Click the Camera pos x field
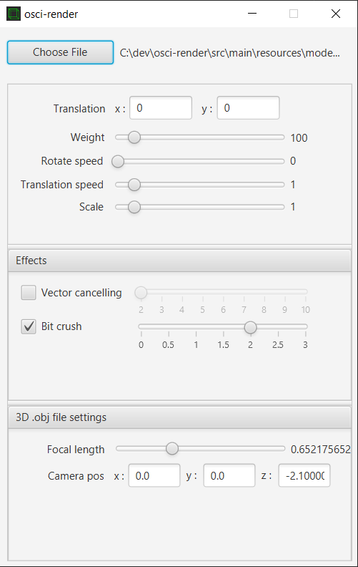This screenshot has height=567, width=358. click(154, 475)
